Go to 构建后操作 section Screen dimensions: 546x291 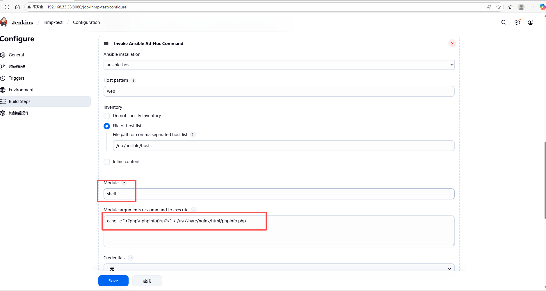[x=19, y=113]
